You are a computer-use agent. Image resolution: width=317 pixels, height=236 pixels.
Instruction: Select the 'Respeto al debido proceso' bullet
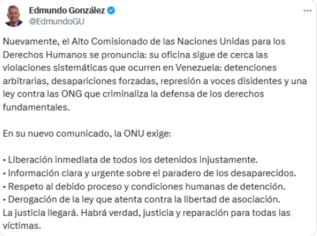pos(144,186)
